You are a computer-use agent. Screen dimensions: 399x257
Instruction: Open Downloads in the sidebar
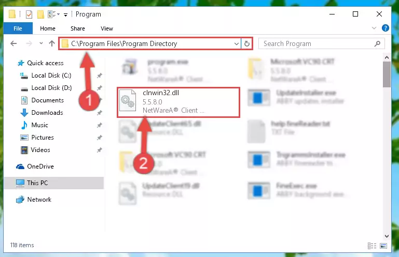(47, 113)
